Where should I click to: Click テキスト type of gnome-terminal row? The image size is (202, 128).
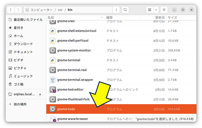[112, 60]
